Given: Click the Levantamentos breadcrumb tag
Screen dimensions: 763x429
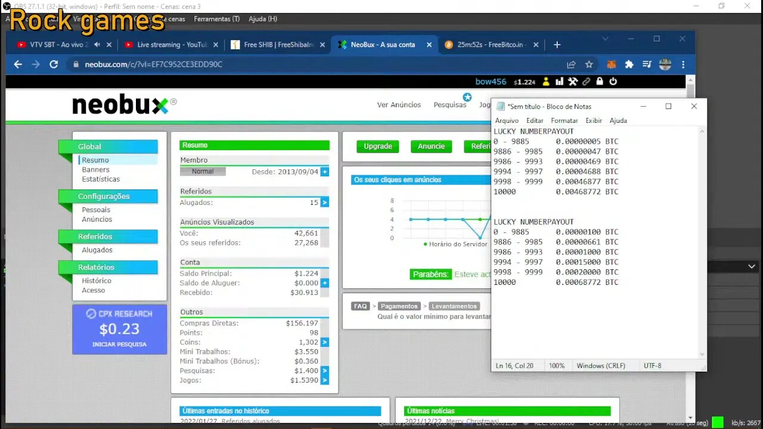Looking at the screenshot, I should [x=454, y=306].
